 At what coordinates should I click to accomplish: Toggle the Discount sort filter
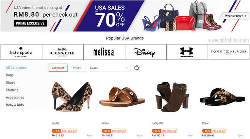click(58, 68)
